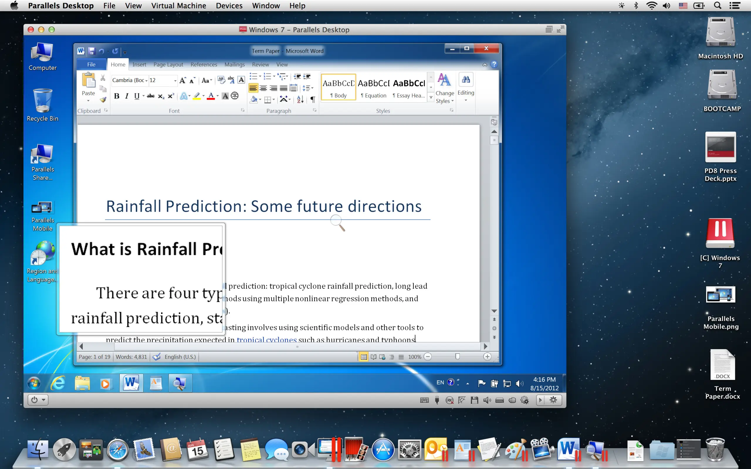Apply the Equation style
Viewport: 751px width, 469px height.
(x=374, y=87)
